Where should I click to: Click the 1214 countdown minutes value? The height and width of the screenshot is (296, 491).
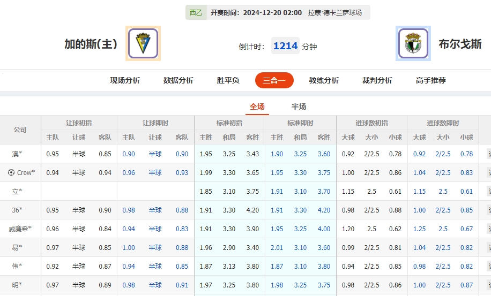coord(285,46)
